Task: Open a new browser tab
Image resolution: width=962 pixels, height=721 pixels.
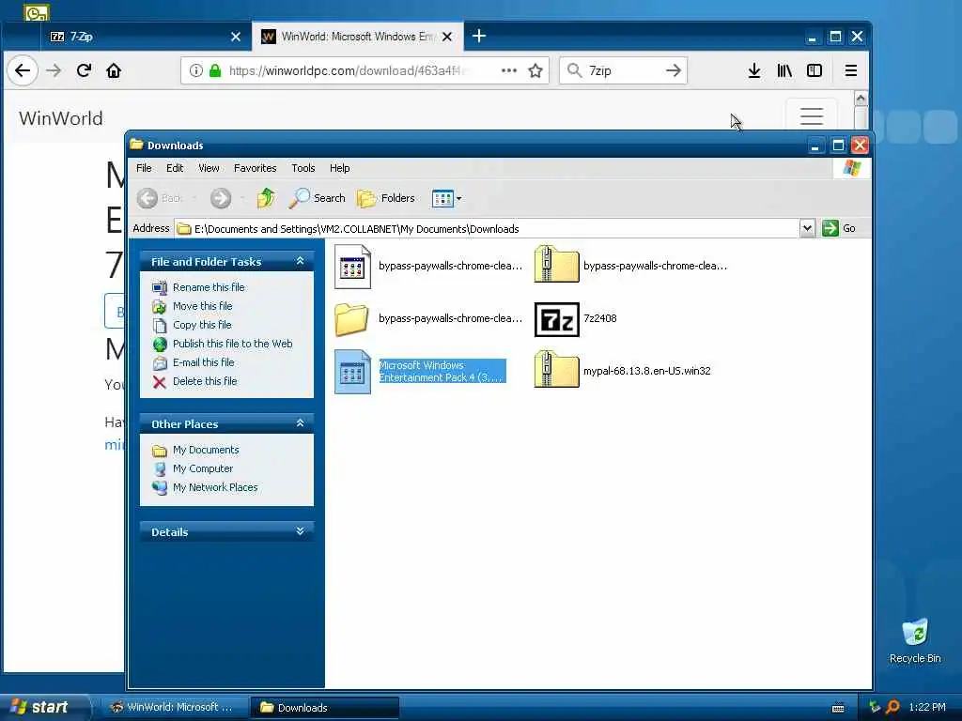Action: 479,37
